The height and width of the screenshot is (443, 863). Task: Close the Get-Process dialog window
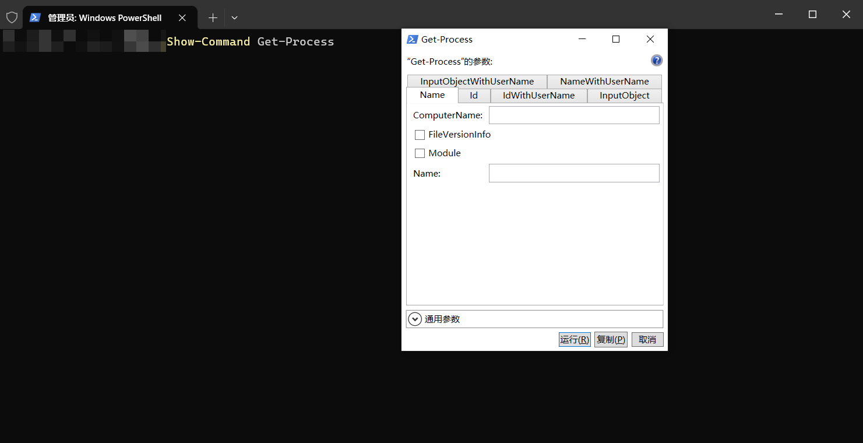(650, 39)
